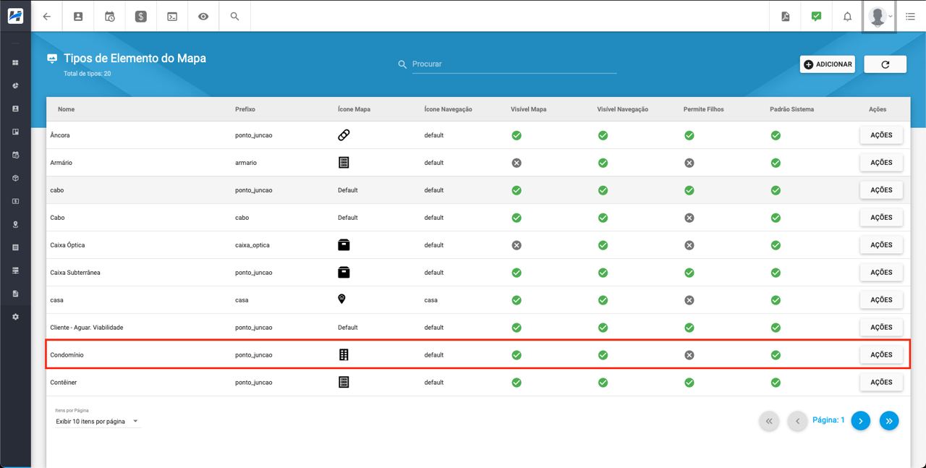Open the green chat check icon
Viewport: 926px width, 468px height.
pyautogui.click(x=816, y=16)
